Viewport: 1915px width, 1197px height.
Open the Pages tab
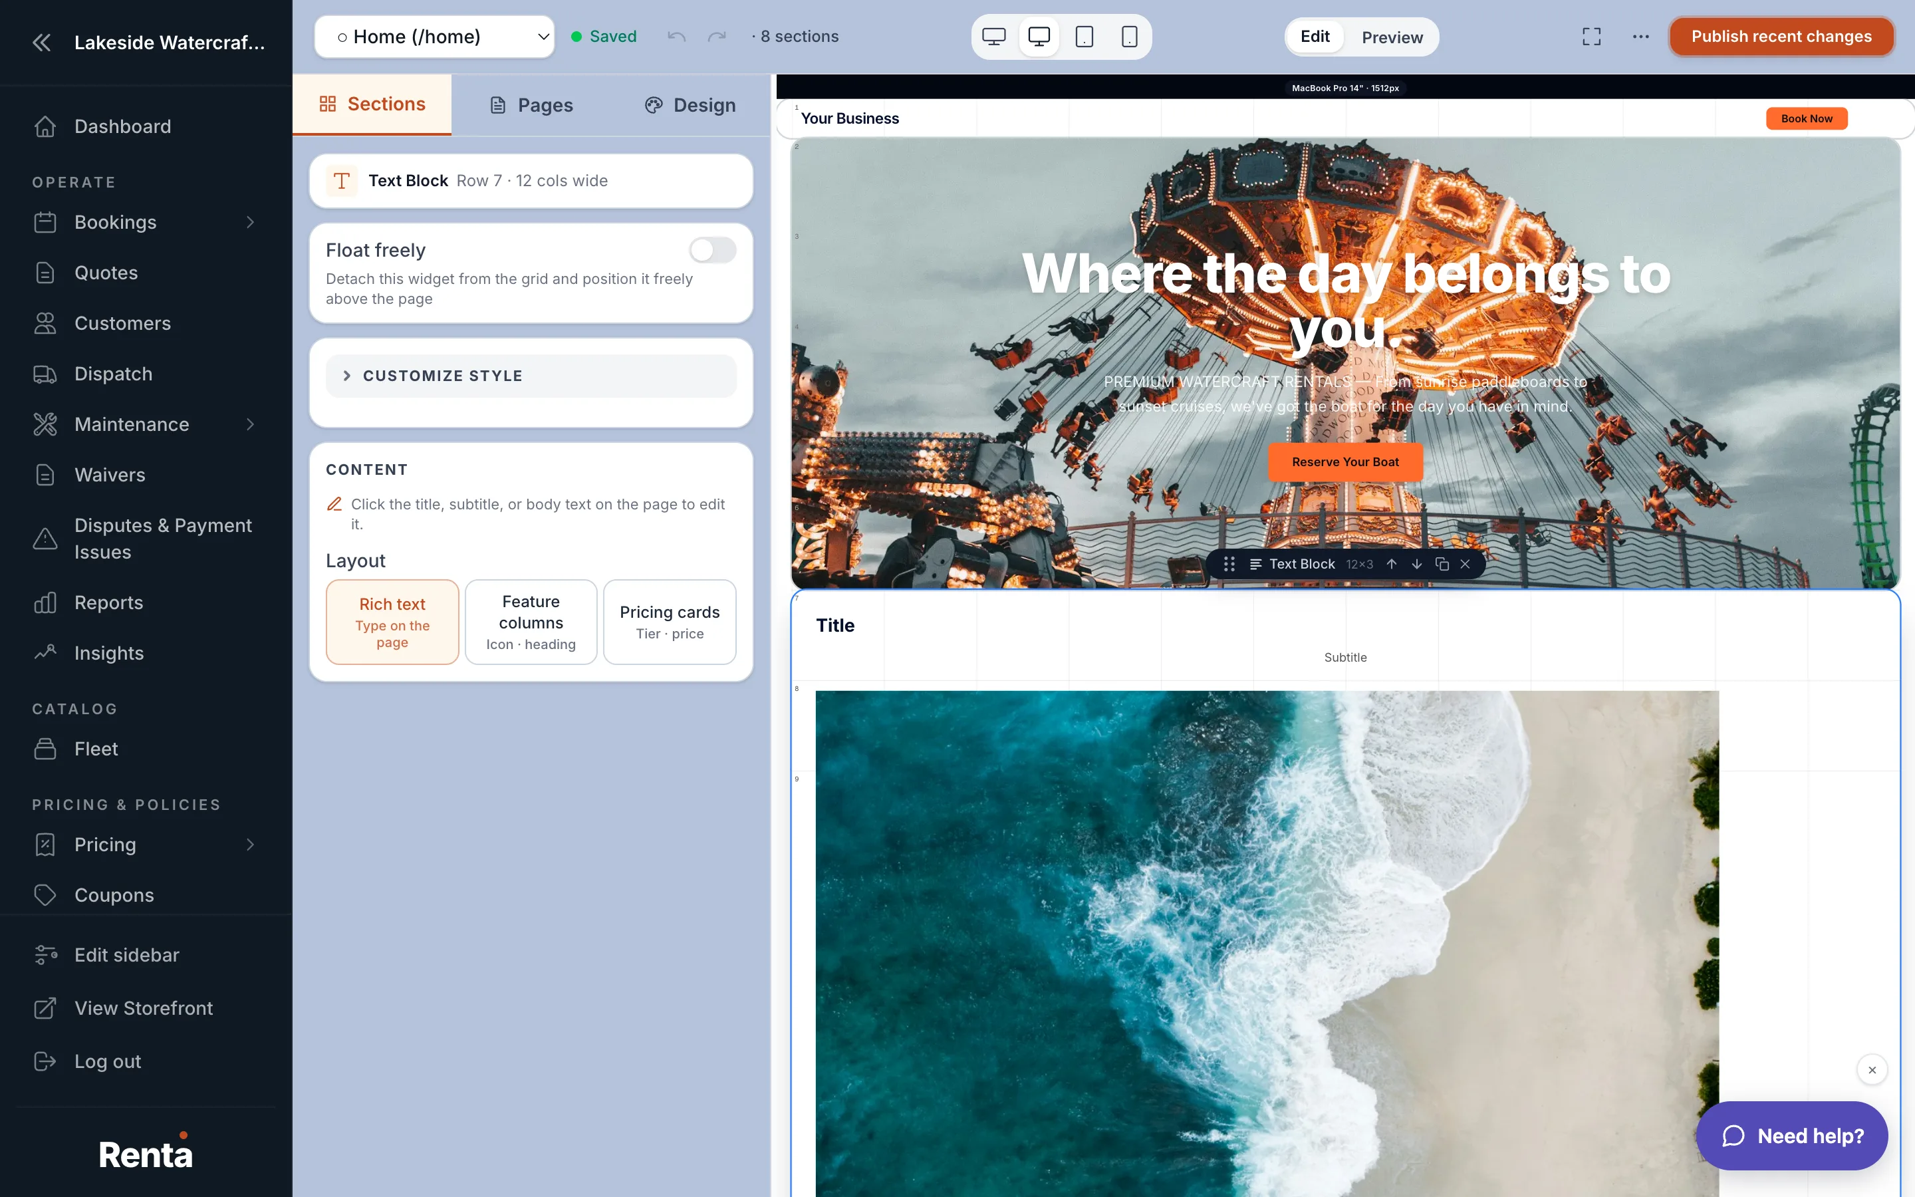click(531, 105)
